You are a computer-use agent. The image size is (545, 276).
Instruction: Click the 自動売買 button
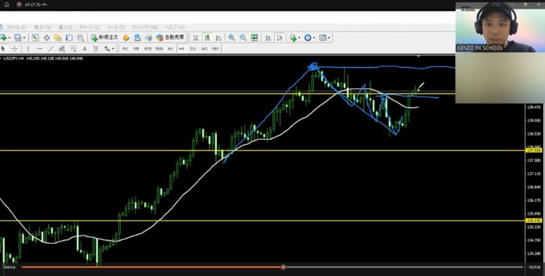click(170, 37)
